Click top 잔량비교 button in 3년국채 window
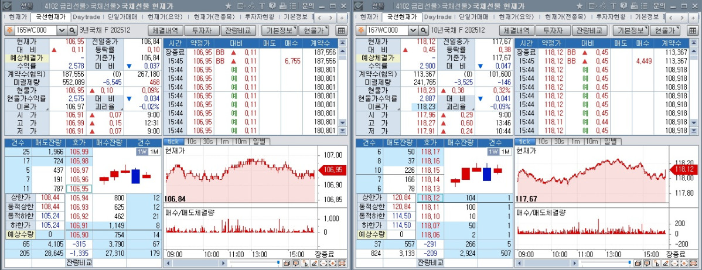The image size is (702, 270). click(238, 30)
